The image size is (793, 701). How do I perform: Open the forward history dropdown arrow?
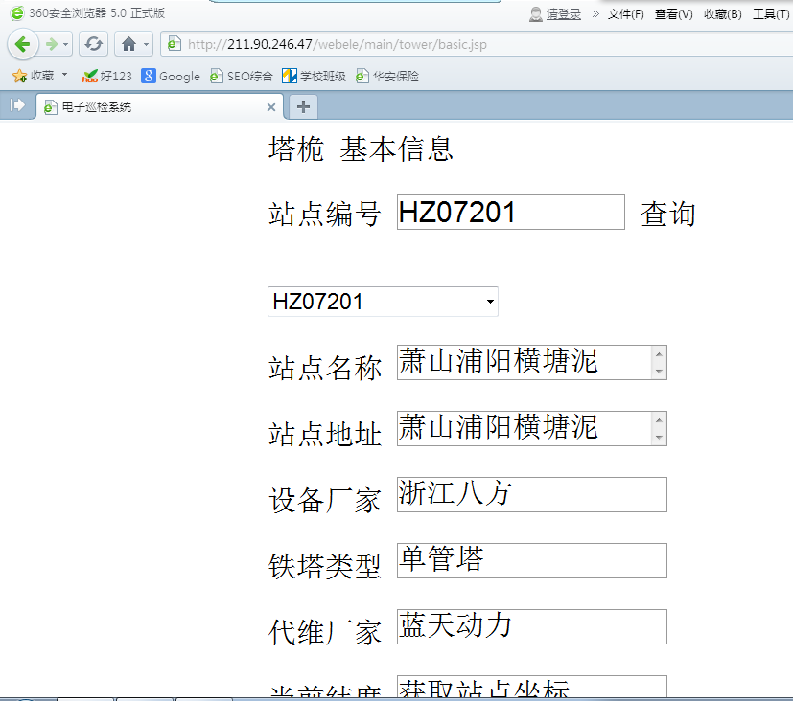pyautogui.click(x=66, y=44)
